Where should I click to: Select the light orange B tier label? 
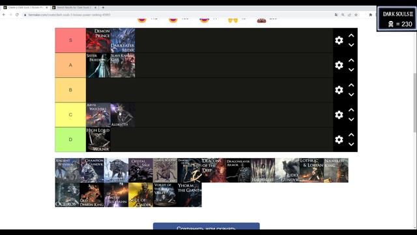(x=70, y=90)
